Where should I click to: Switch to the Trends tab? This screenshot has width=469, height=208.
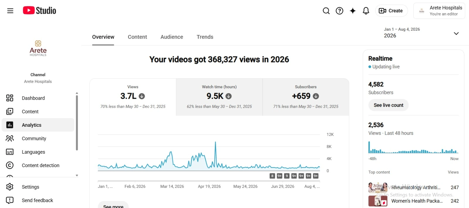(205, 37)
